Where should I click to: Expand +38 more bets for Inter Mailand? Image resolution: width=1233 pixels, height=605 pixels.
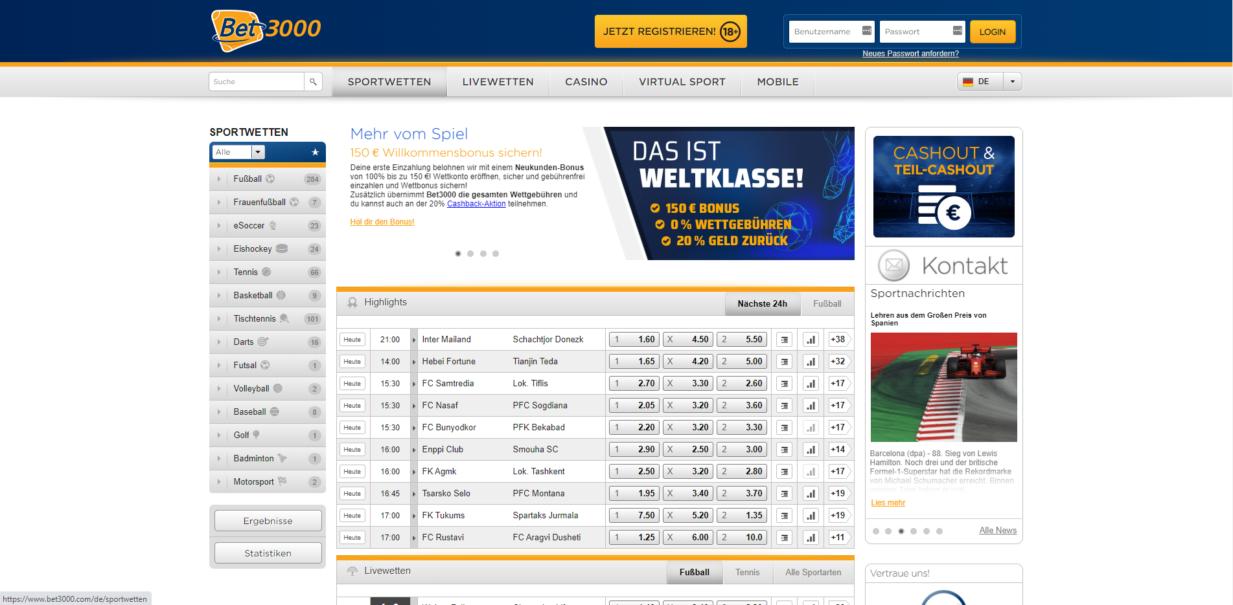pyautogui.click(x=839, y=340)
